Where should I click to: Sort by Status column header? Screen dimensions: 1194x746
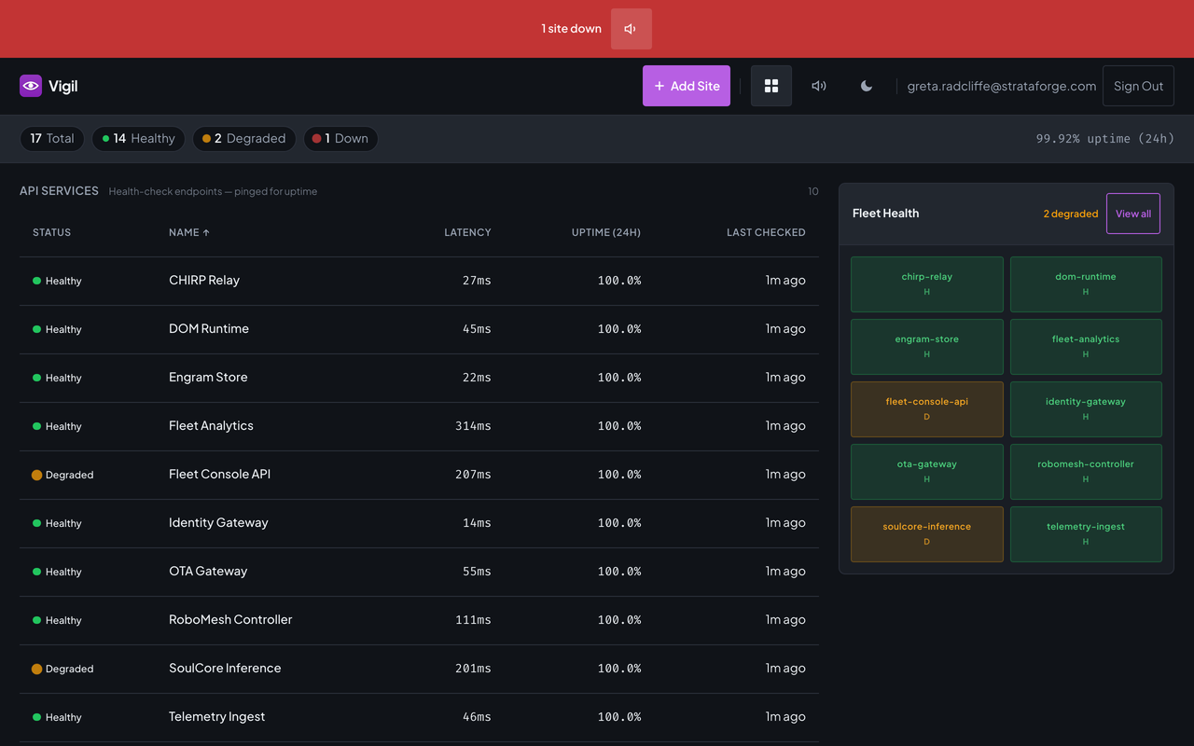click(x=51, y=232)
